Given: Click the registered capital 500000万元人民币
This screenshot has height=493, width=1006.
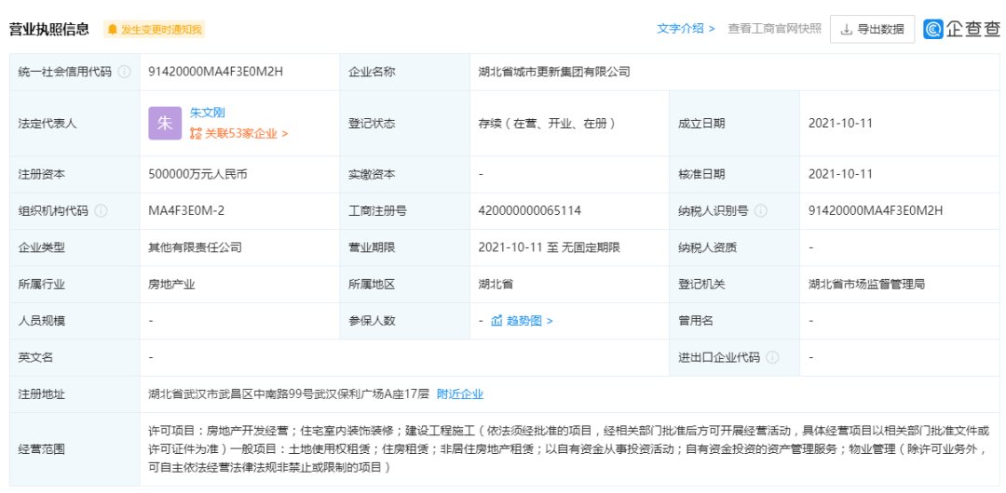Looking at the screenshot, I should [x=197, y=174].
